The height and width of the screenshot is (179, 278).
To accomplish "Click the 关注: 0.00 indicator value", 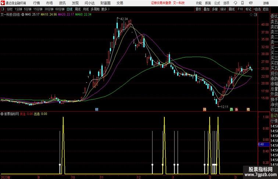I will pos(26,114).
